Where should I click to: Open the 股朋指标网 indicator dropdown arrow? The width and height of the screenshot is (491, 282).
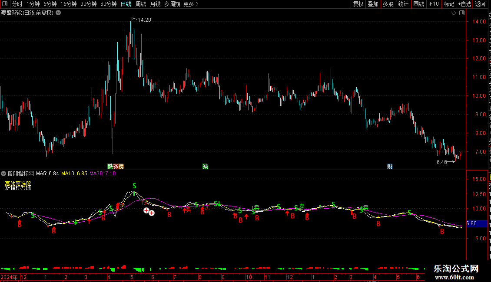(x=3, y=173)
